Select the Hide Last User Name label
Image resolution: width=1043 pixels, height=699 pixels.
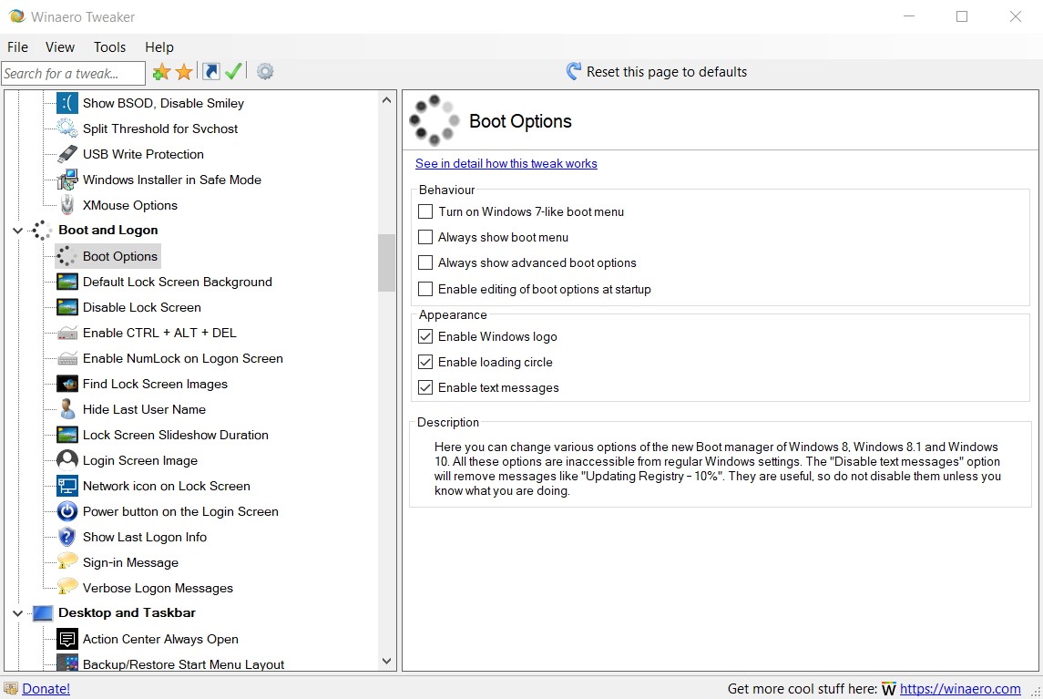click(144, 409)
